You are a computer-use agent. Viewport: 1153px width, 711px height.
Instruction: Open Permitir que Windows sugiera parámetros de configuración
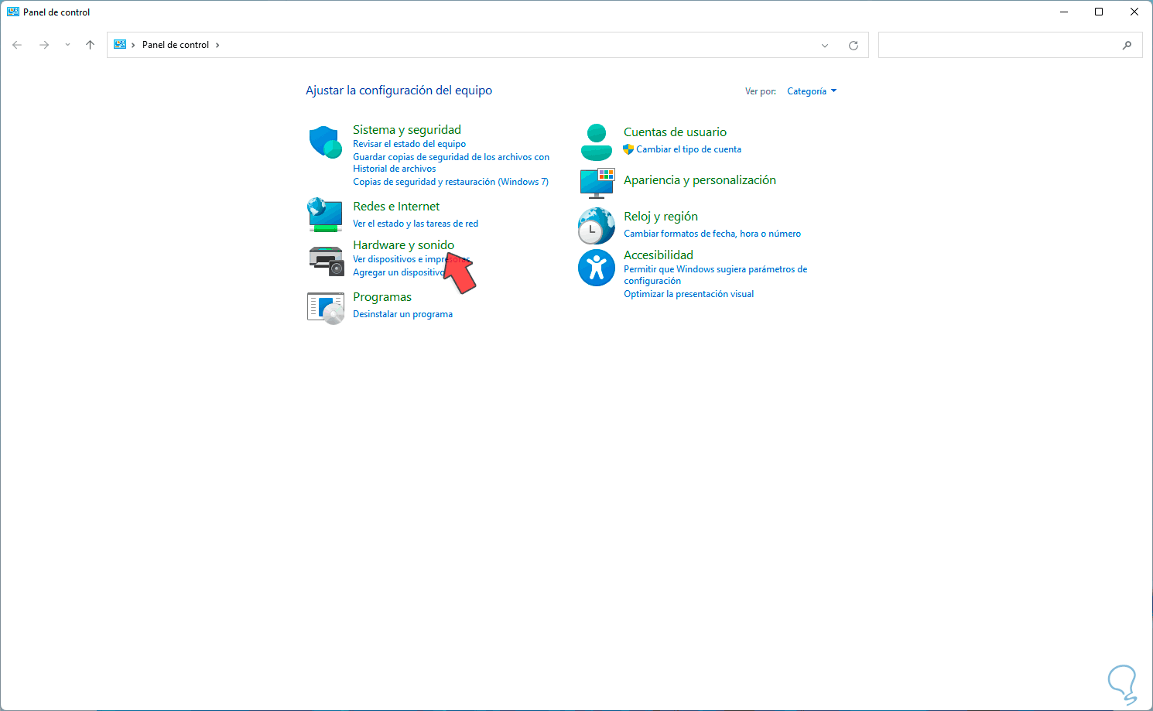pyautogui.click(x=715, y=275)
